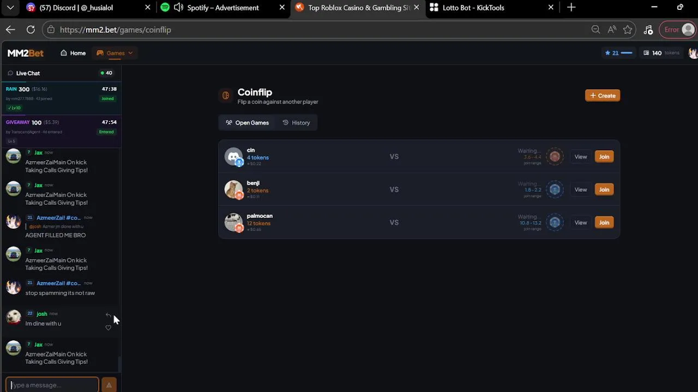Click the Joined badge on the RAIN event
This screenshot has height=392, width=698.
click(107, 99)
